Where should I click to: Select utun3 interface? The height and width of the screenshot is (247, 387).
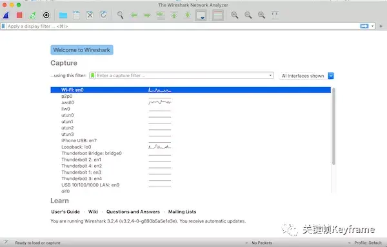click(190, 134)
